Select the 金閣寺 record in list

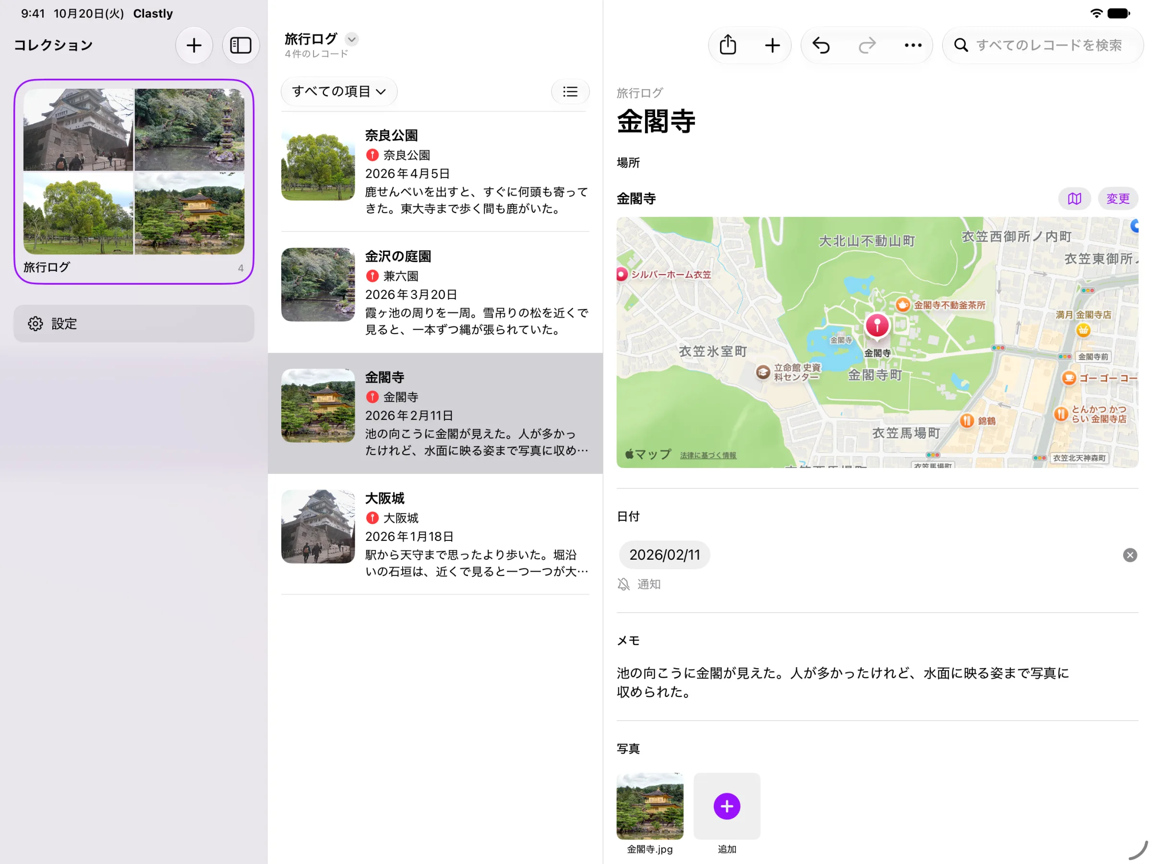435,413
